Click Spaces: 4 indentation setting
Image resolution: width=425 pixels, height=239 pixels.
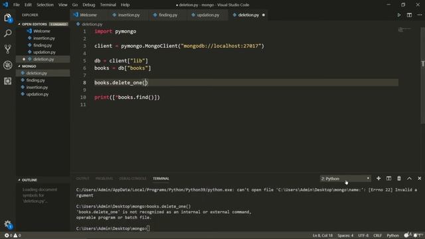pyautogui.click(x=345, y=236)
